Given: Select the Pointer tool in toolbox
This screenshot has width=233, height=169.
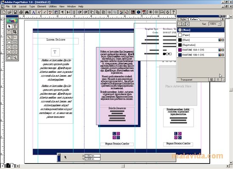Looking at the screenshot, I should tap(9, 26).
